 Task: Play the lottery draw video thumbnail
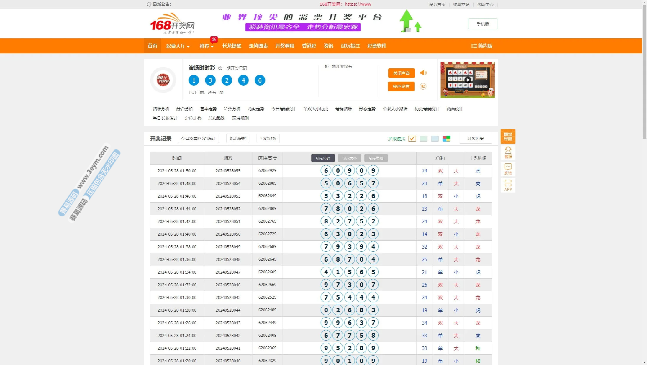pyautogui.click(x=467, y=80)
